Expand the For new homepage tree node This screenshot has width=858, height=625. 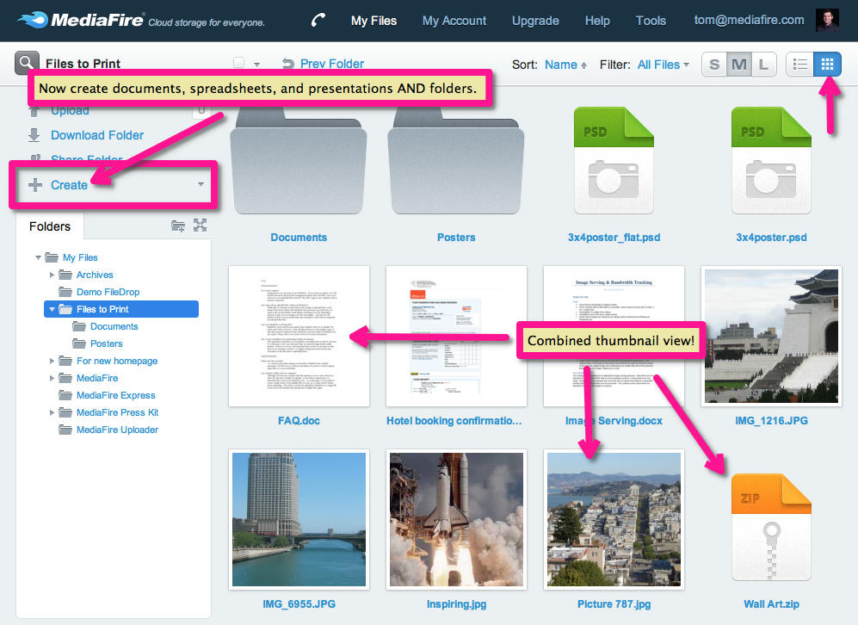[x=52, y=361]
